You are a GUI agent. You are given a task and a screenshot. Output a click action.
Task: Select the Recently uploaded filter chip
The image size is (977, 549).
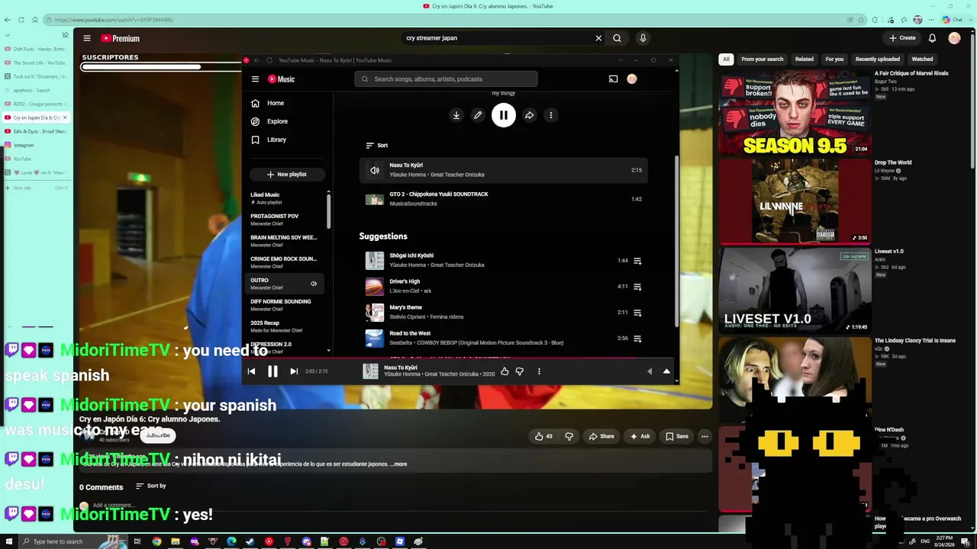(878, 59)
